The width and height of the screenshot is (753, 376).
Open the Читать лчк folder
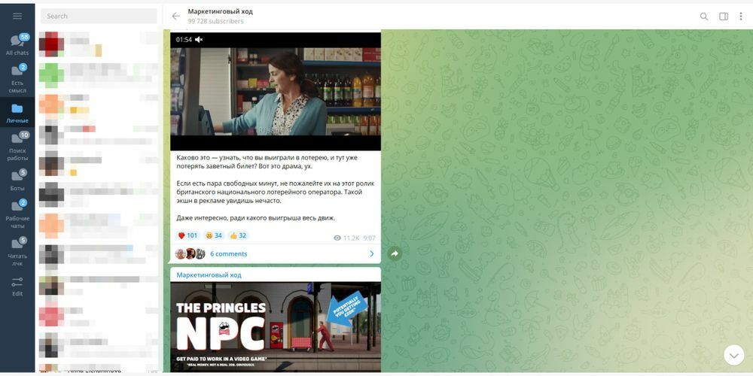point(17,251)
